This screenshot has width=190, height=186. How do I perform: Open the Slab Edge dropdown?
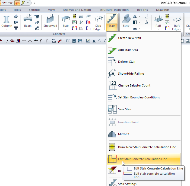tap(98, 28)
